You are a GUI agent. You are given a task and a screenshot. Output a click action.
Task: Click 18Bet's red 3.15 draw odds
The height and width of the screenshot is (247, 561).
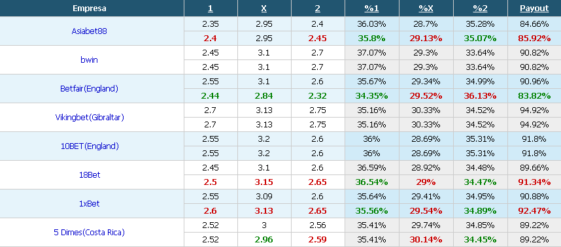coord(264,182)
